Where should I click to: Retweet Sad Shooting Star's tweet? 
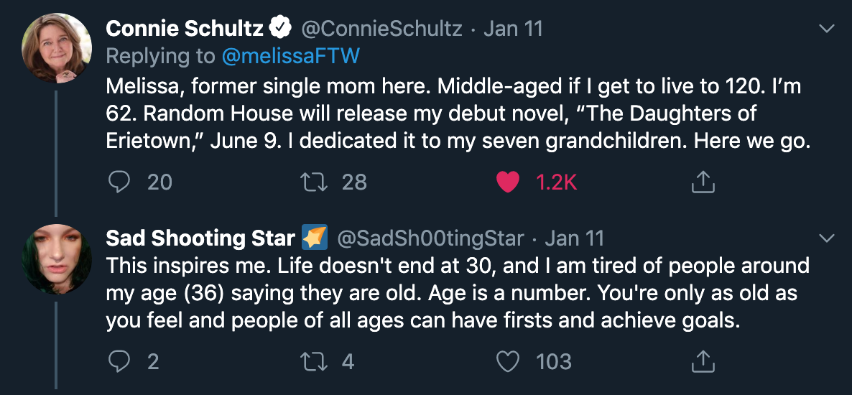pyautogui.click(x=313, y=361)
